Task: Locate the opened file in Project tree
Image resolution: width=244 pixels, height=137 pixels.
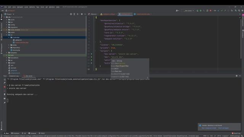Action: click(x=71, y=14)
